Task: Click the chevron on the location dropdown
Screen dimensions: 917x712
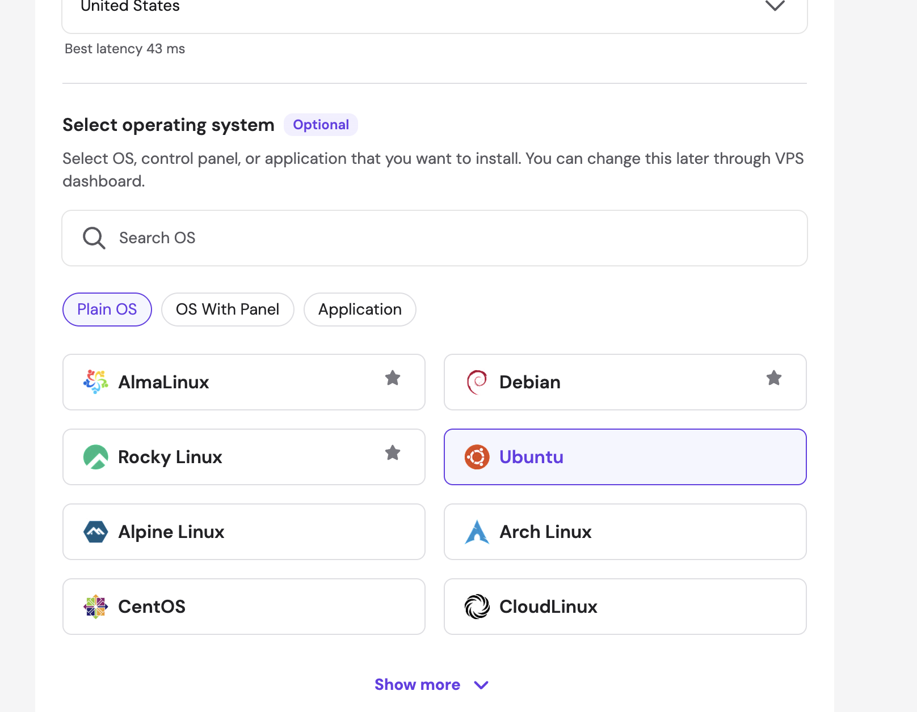Action: 775,6
